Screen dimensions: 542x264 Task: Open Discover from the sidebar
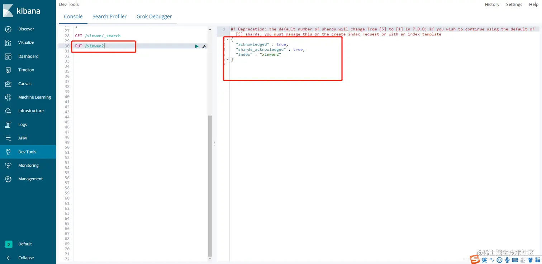coord(28,29)
